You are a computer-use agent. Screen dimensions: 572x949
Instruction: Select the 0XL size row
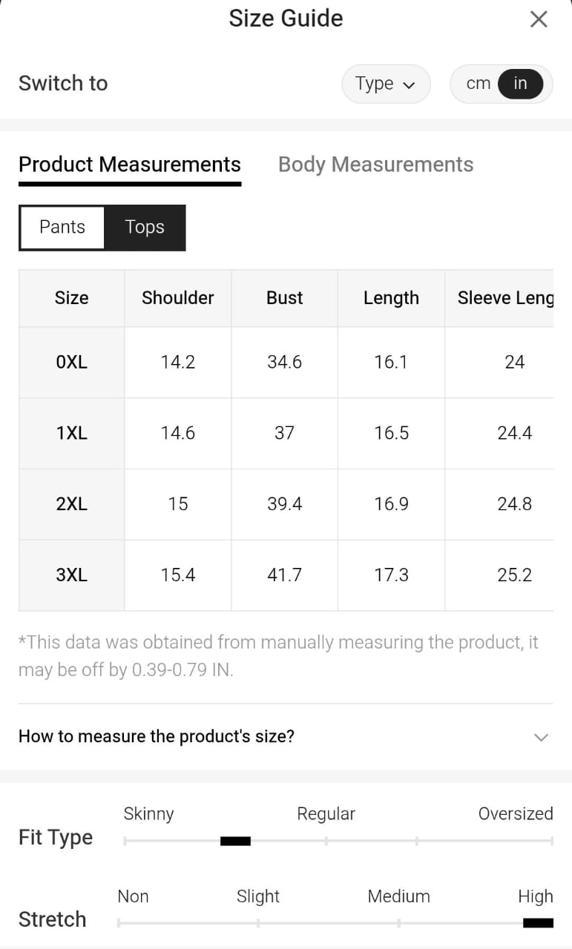pos(71,363)
